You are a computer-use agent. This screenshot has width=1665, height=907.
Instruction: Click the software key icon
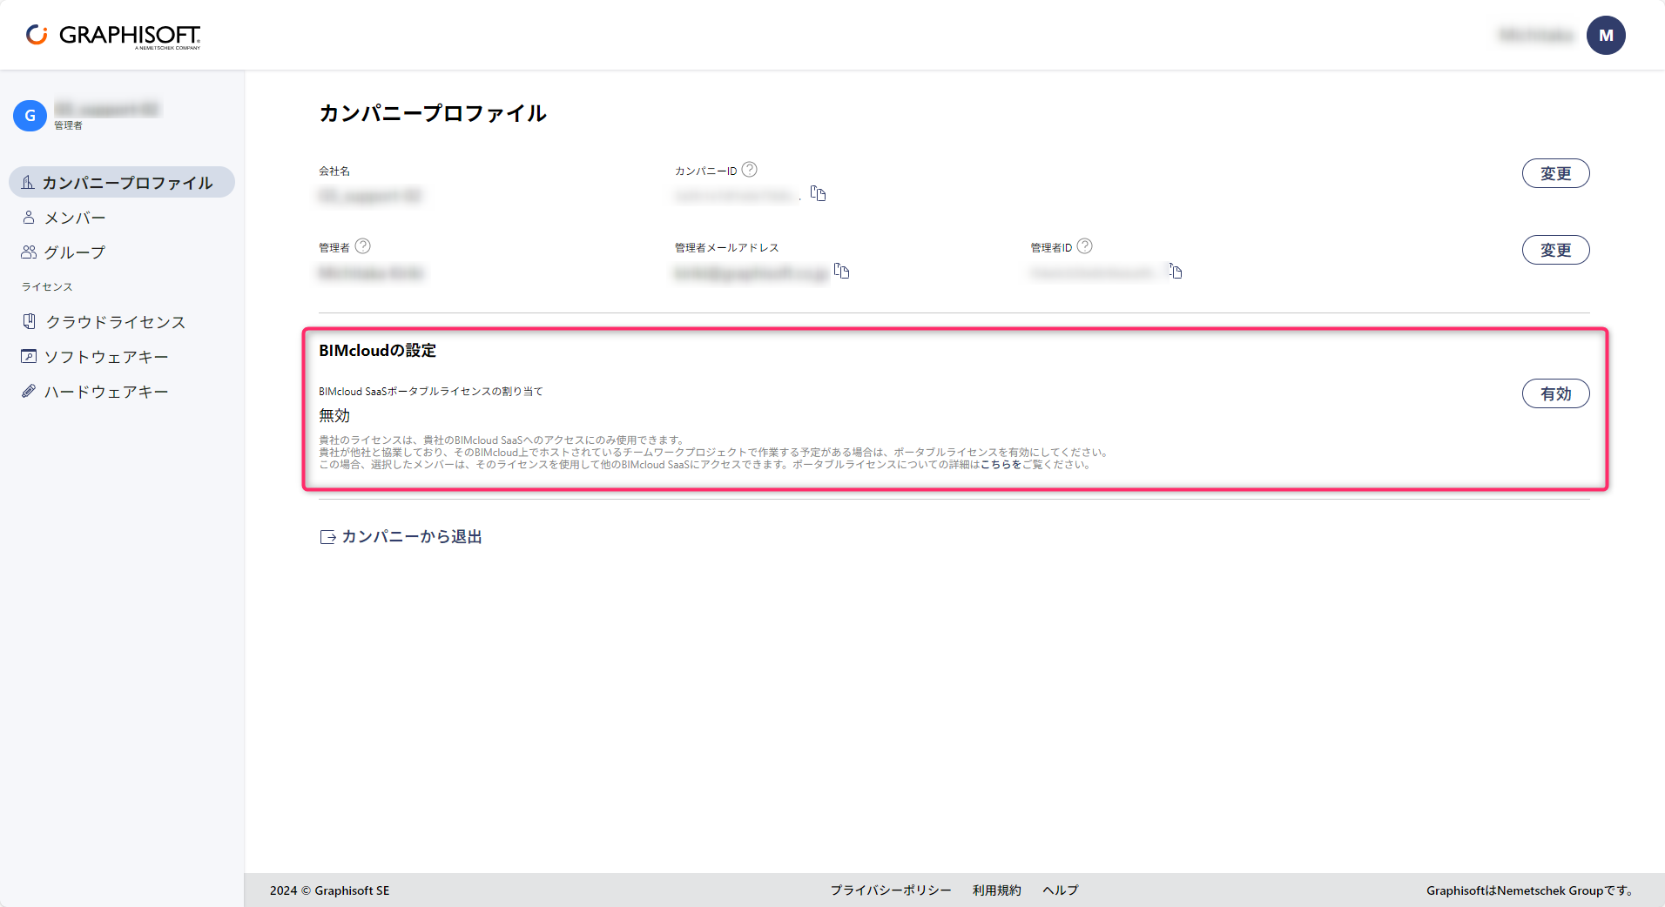[x=29, y=356]
